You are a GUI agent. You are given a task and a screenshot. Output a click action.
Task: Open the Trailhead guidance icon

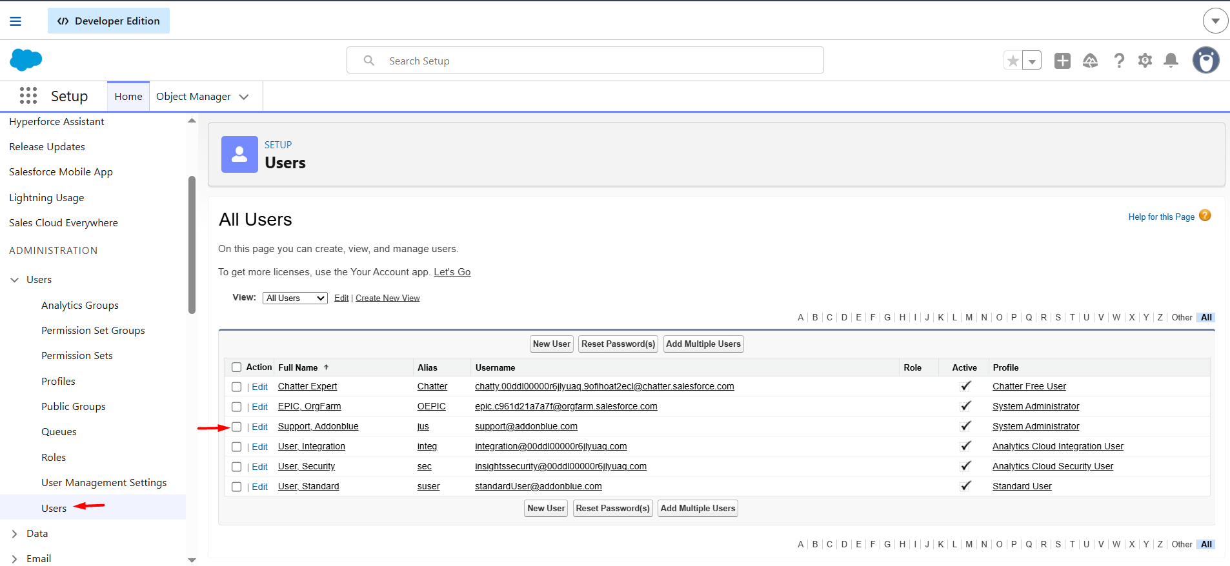pyautogui.click(x=1090, y=61)
